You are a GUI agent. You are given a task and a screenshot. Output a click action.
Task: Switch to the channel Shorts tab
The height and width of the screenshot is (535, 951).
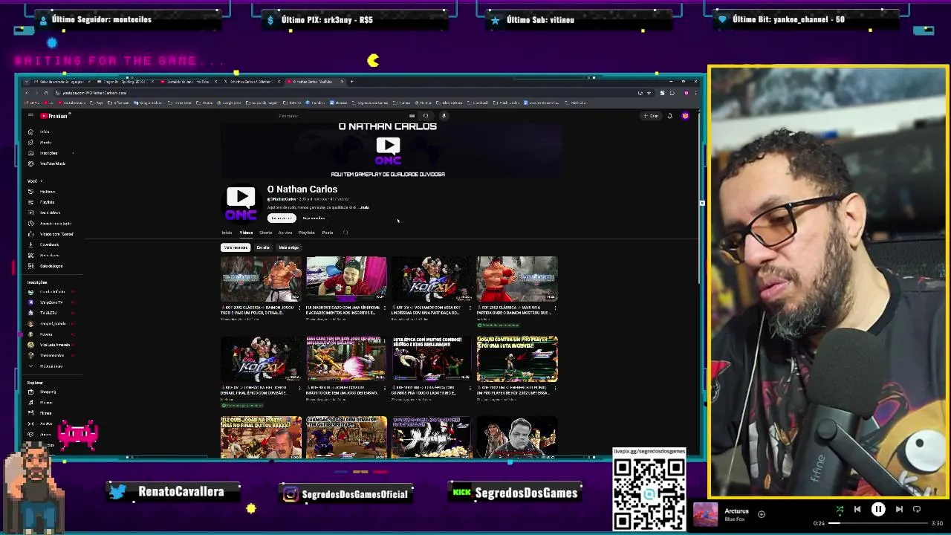[265, 233]
